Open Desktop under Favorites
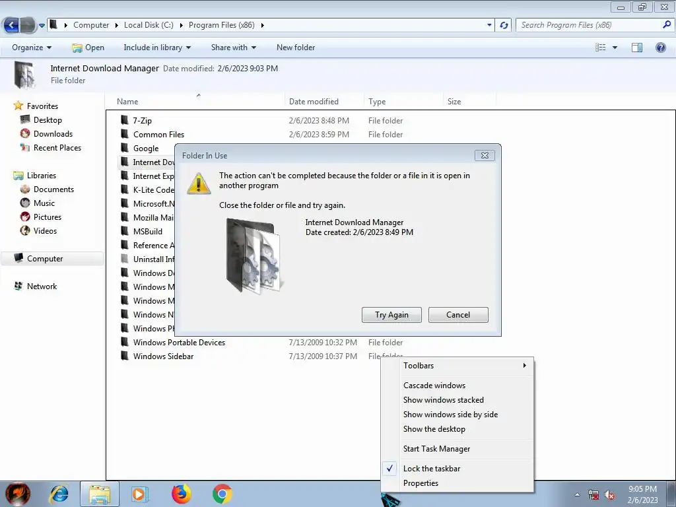676x507 pixels. click(x=48, y=120)
